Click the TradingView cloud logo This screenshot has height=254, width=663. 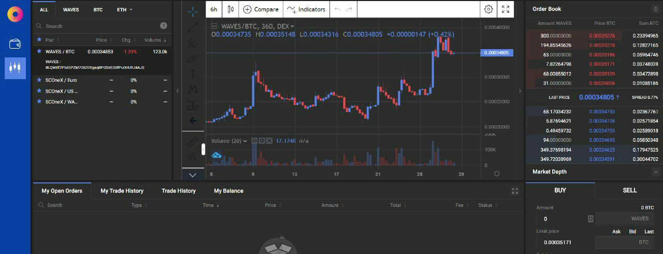click(x=217, y=155)
